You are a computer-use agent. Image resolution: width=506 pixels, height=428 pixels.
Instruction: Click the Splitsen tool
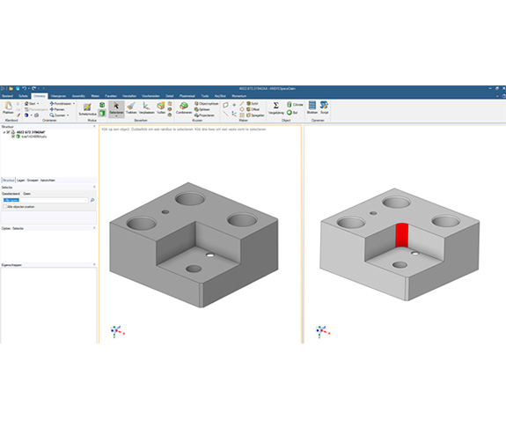[202, 109]
